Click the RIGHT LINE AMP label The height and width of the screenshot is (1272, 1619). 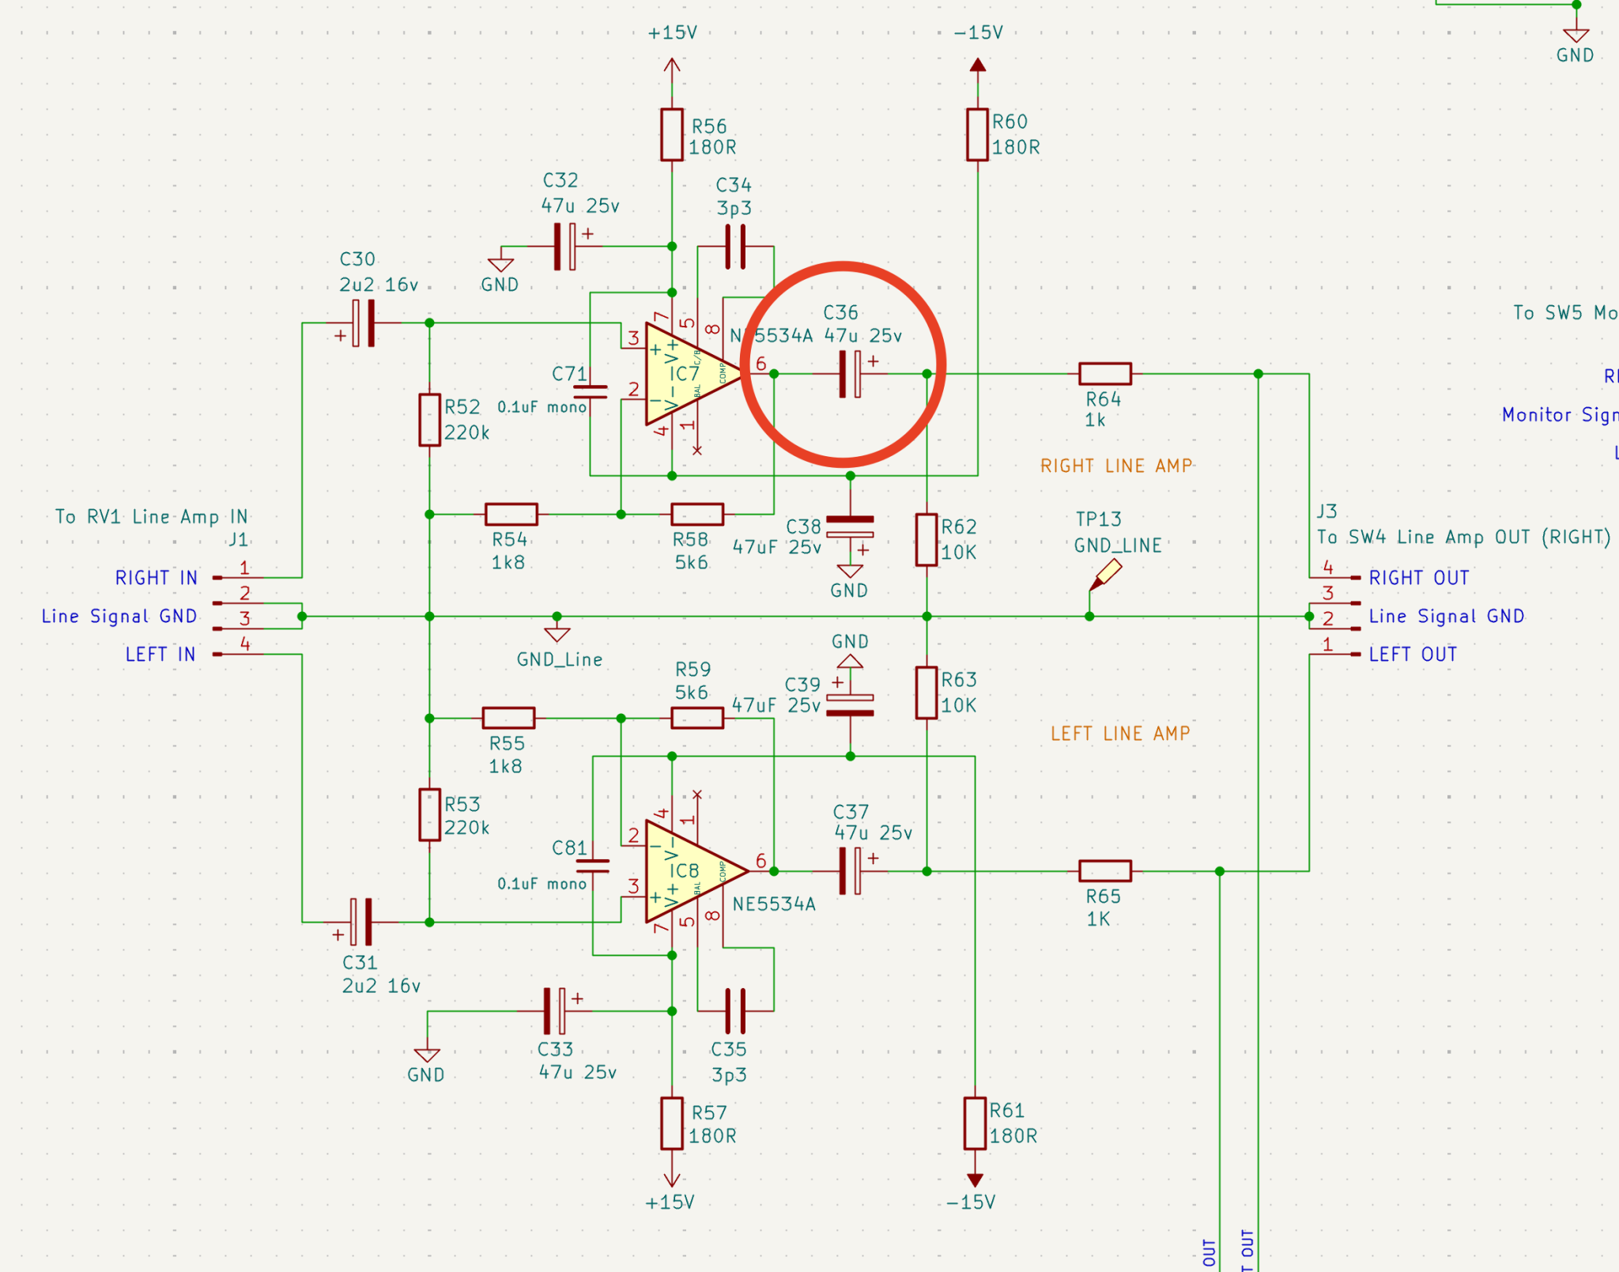pyautogui.click(x=1116, y=466)
